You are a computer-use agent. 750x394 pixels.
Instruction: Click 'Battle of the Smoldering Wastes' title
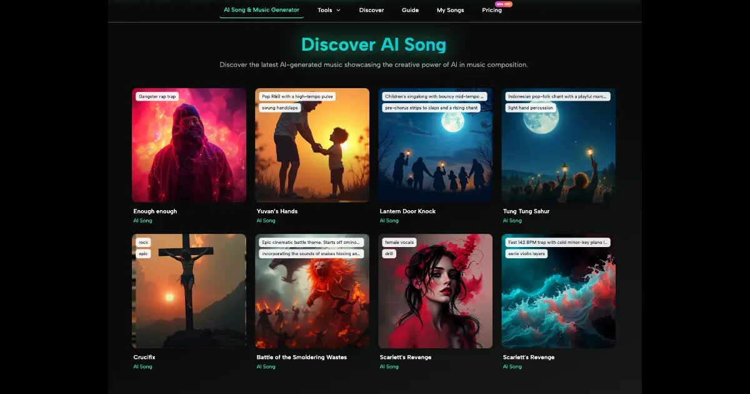[301, 357]
